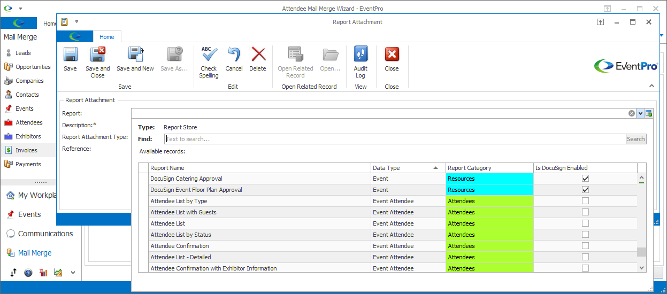Click the add-new record icon beside Report dropdown
Image resolution: width=667 pixels, height=294 pixels.
[649, 113]
